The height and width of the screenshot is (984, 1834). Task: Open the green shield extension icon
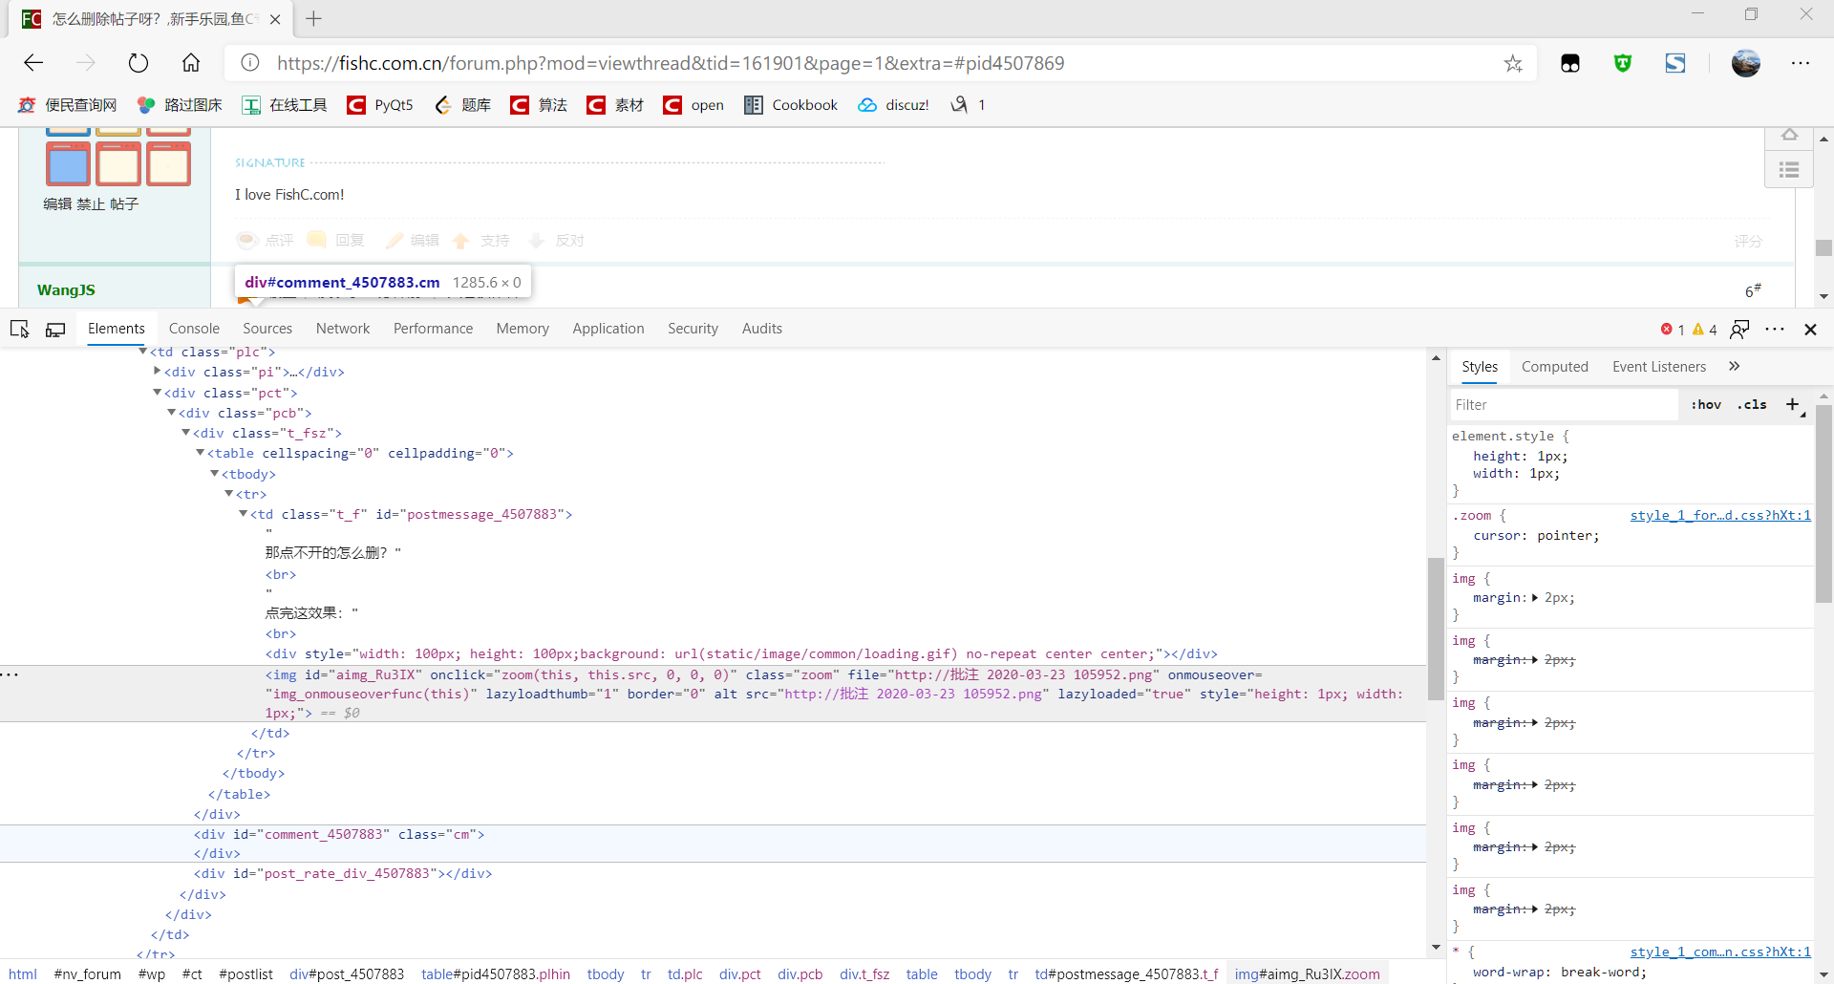[x=1623, y=63]
